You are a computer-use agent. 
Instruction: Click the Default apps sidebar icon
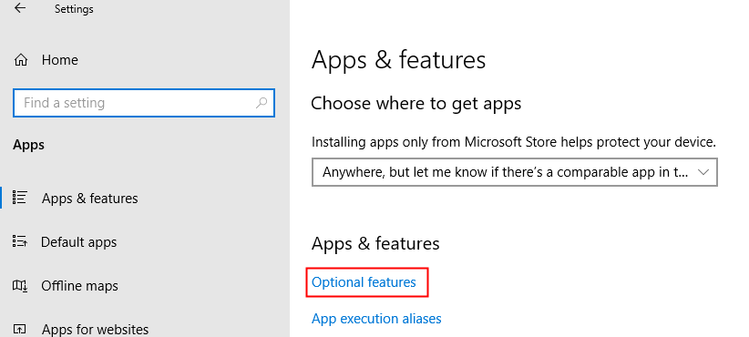click(19, 241)
